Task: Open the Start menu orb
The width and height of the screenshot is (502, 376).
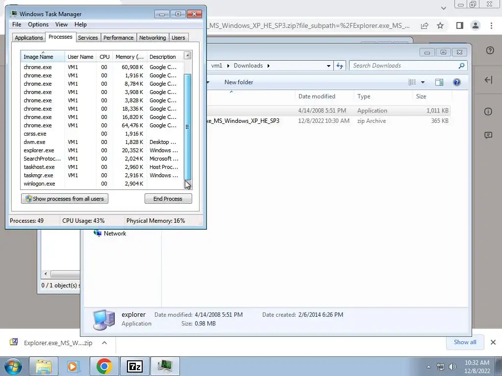Action: 13,366
